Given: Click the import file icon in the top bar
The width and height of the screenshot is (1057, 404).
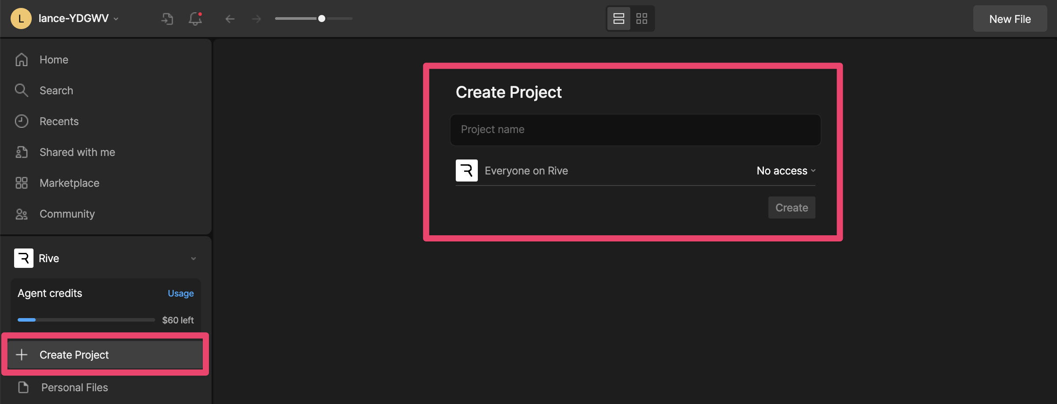Looking at the screenshot, I should point(167,19).
